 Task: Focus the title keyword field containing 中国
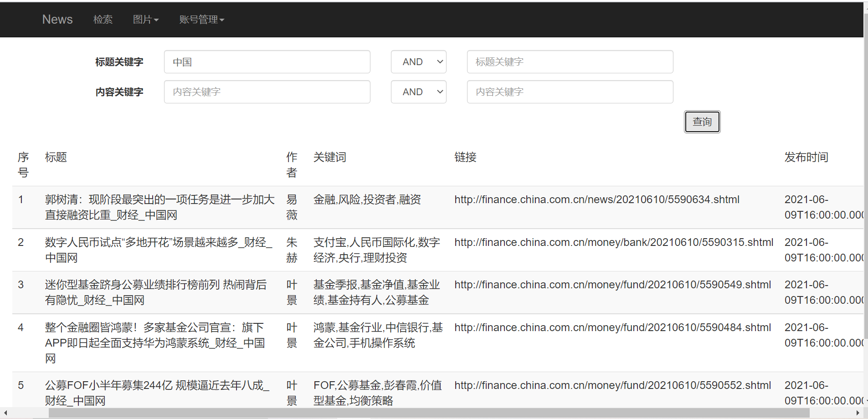[x=267, y=62]
